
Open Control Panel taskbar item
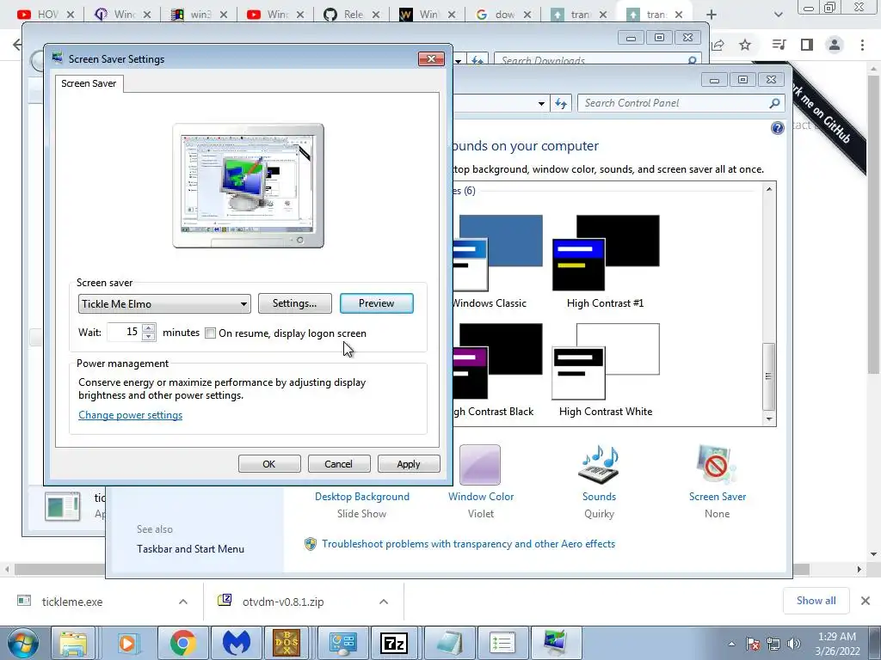[342, 643]
